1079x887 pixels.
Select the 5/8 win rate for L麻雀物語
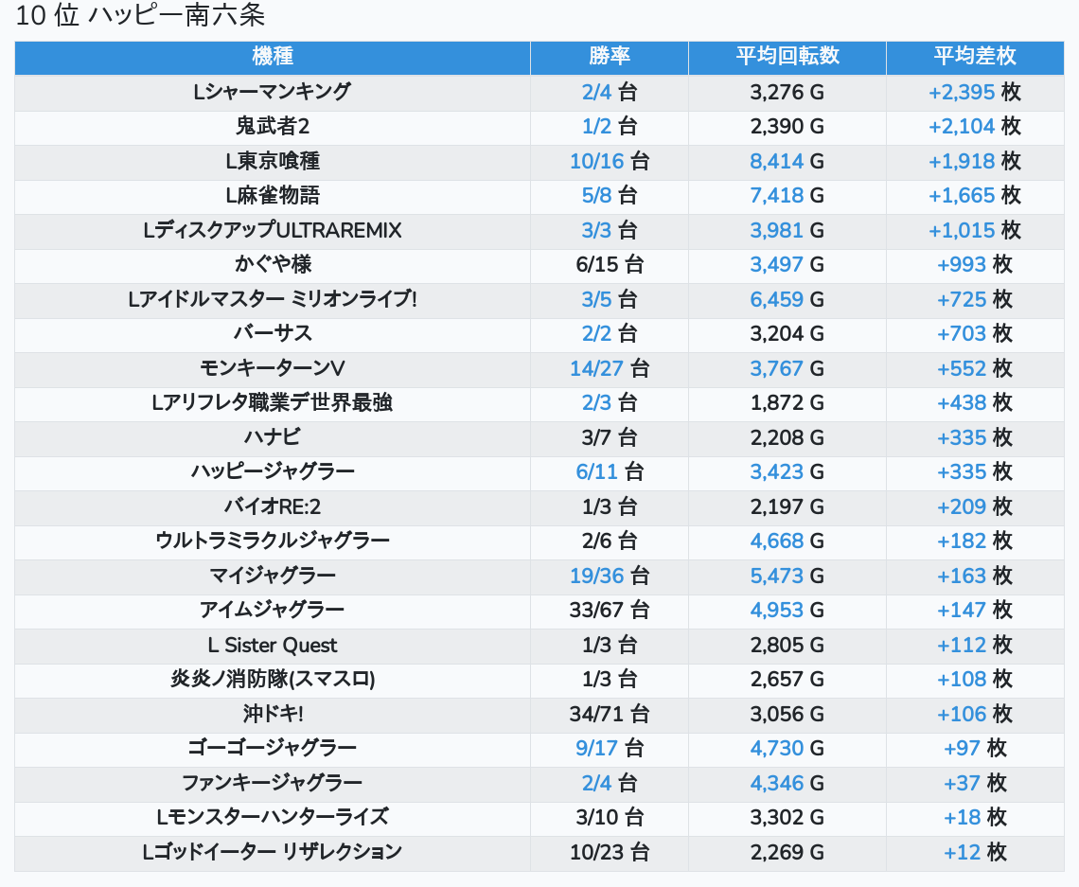[x=596, y=196]
